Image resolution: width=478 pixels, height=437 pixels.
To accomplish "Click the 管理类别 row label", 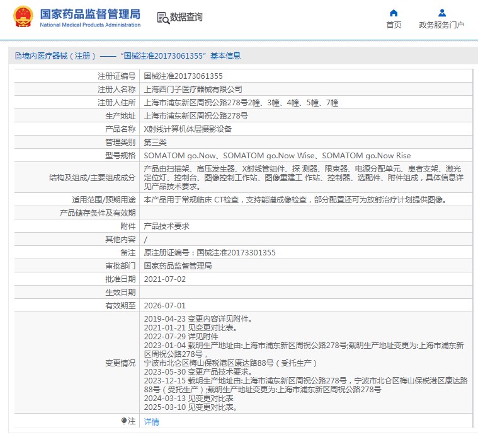I will coord(120,143).
